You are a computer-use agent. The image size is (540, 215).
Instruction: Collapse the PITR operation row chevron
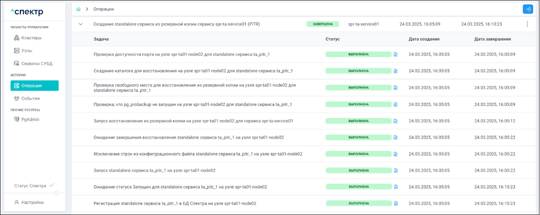81,24
